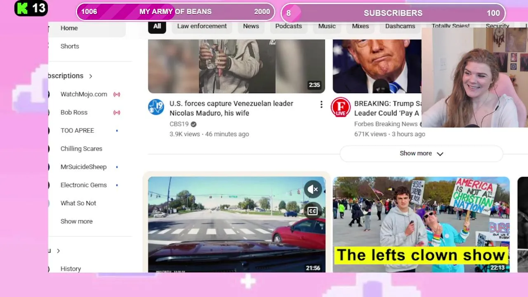
Task: Click the streamer webcam overlay
Action: click(x=475, y=77)
